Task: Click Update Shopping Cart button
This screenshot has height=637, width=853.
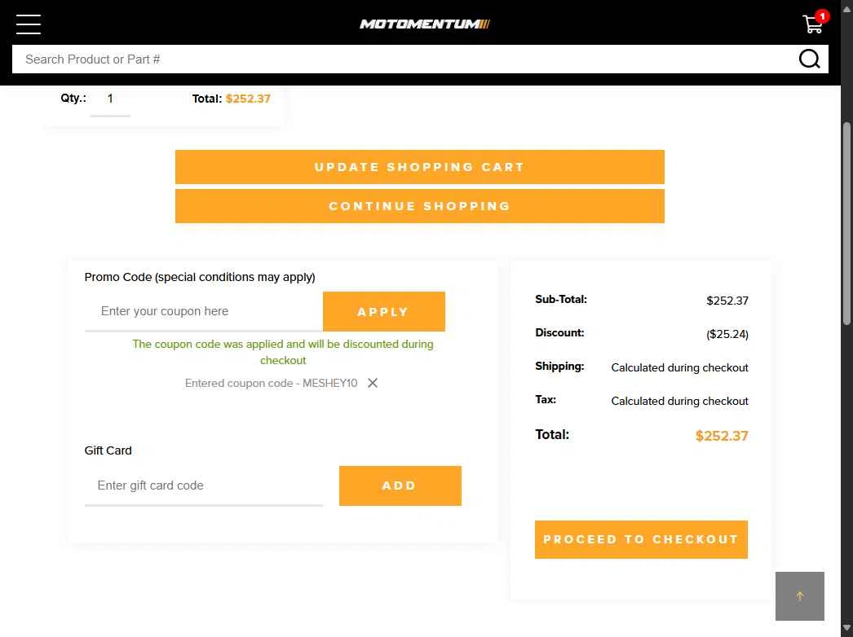Action: point(419,167)
